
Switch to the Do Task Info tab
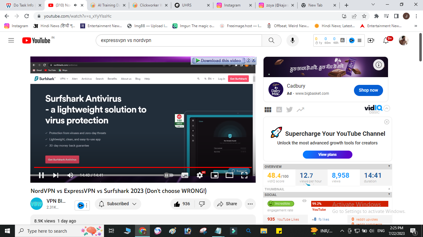point(24,5)
